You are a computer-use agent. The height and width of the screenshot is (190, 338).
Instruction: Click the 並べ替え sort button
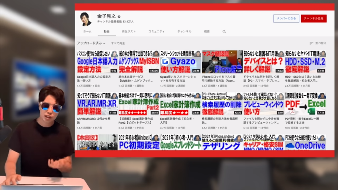pyautogui.click(x=318, y=43)
